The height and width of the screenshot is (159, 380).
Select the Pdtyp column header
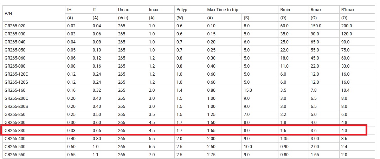click(x=182, y=10)
